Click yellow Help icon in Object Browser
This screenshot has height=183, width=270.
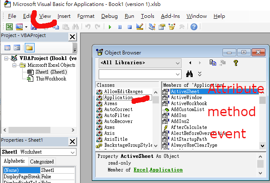pos(236,63)
